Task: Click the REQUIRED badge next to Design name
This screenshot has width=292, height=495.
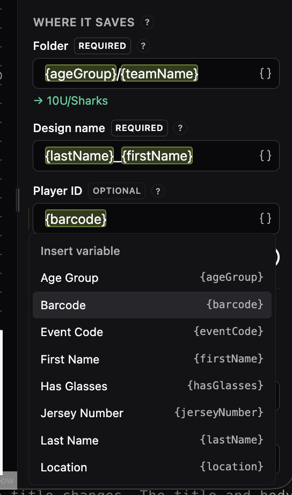Action: click(x=139, y=128)
